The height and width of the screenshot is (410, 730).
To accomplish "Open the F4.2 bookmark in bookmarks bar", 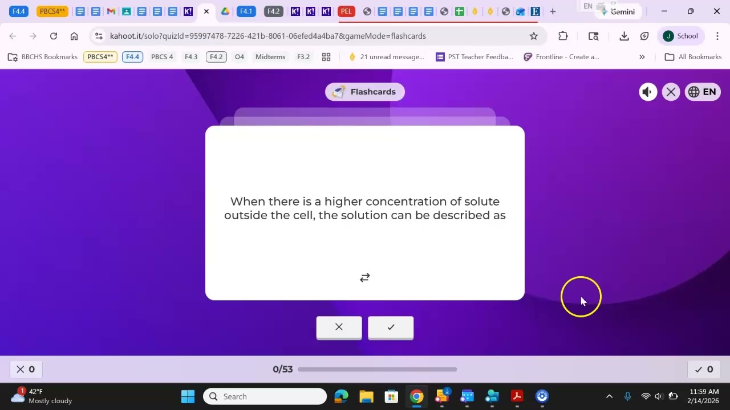I will [216, 57].
